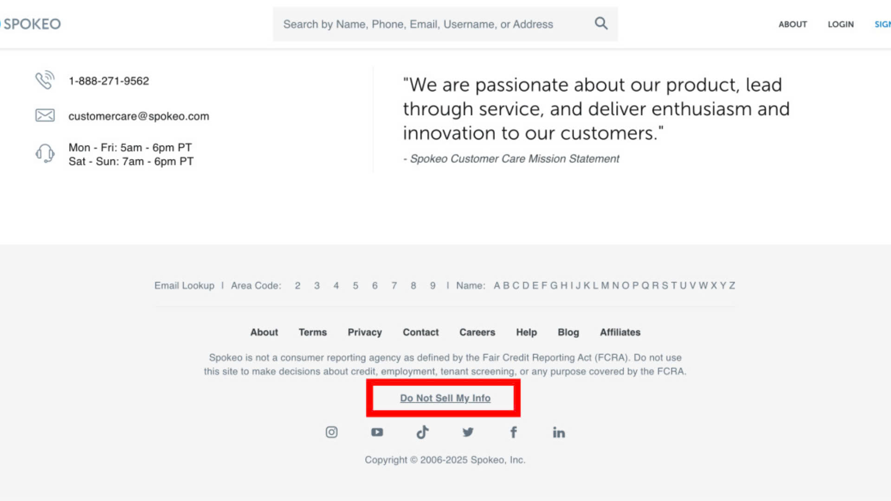Click the Do Not Sell My Info link

pyautogui.click(x=445, y=398)
